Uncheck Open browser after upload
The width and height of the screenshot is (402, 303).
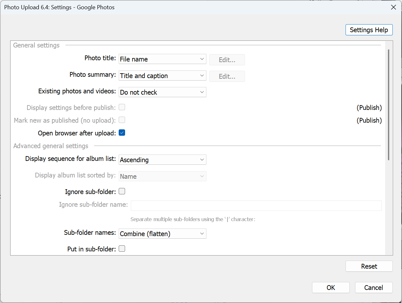[122, 133]
